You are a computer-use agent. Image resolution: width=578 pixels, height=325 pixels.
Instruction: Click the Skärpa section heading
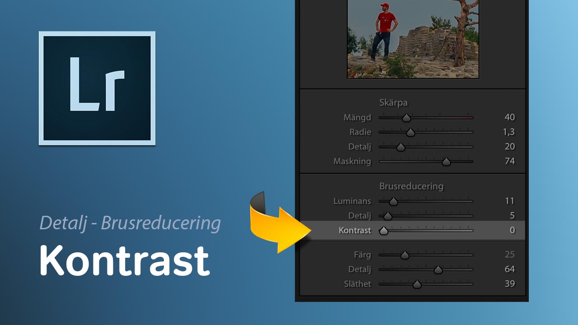pyautogui.click(x=393, y=103)
